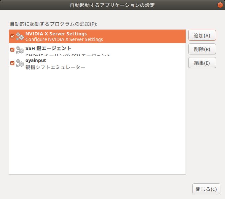Click the Configure NVIDIA X Server Settings description
Viewport: 225px width, 199px height.
[64, 39]
